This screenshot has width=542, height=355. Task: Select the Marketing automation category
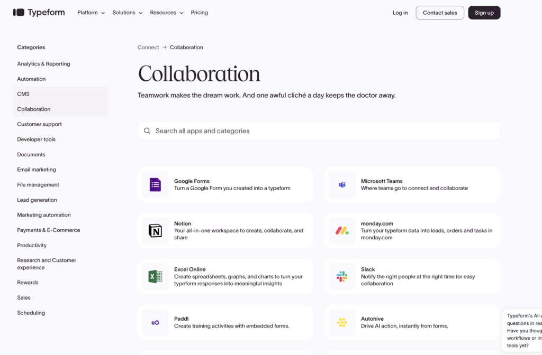[44, 215]
